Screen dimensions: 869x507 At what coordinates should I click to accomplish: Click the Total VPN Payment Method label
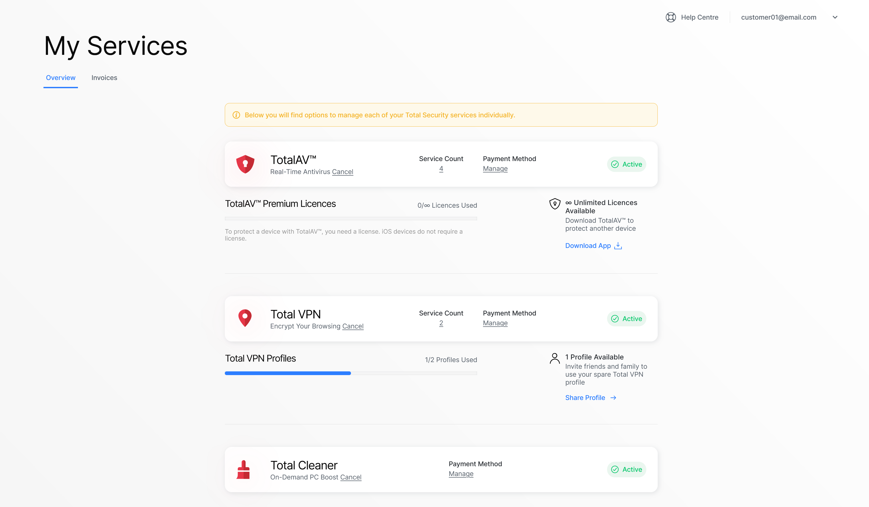point(509,313)
